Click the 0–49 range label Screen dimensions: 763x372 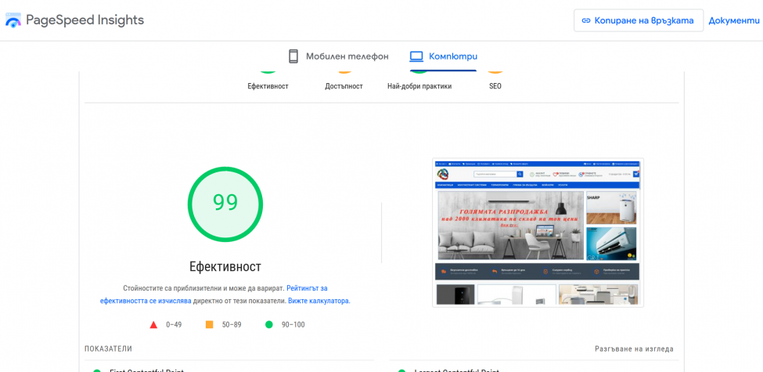click(174, 325)
